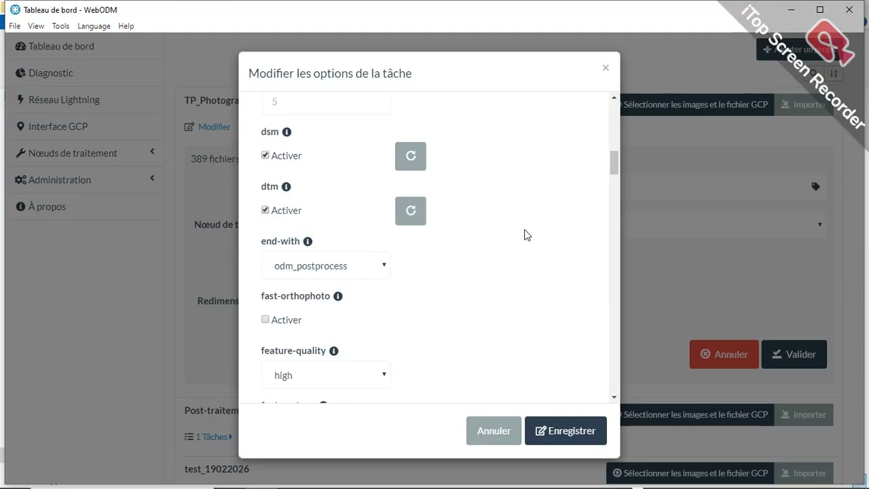Click the Valider button
869x489 pixels.
coord(794,355)
